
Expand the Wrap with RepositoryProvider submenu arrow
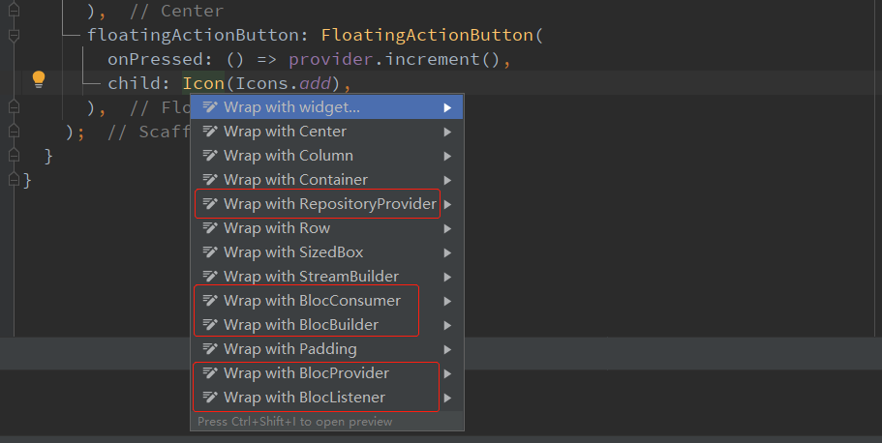point(447,204)
